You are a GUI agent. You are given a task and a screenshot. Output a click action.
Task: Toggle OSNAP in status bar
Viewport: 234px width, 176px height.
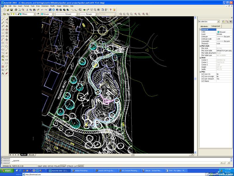(64, 166)
